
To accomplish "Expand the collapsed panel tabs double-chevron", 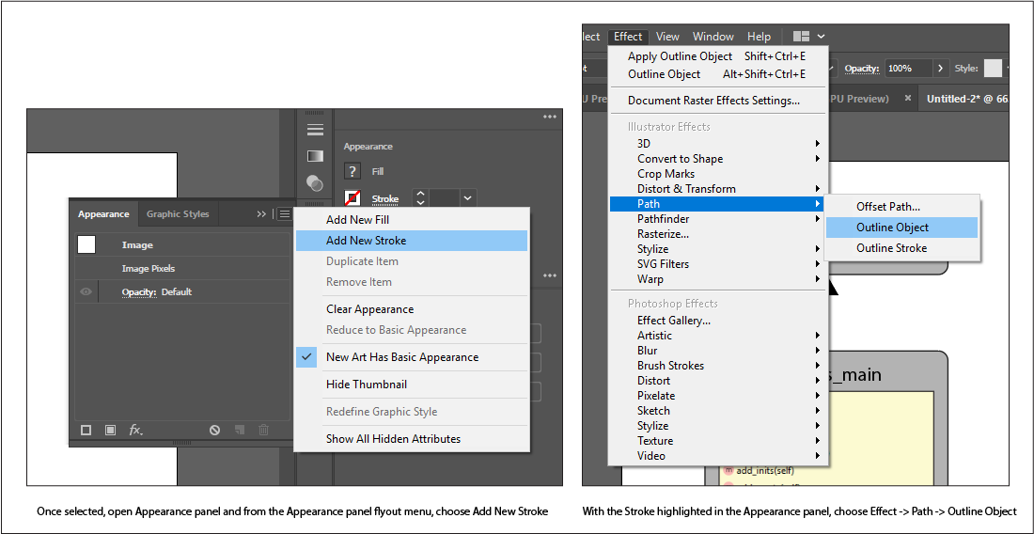I will coord(261,214).
